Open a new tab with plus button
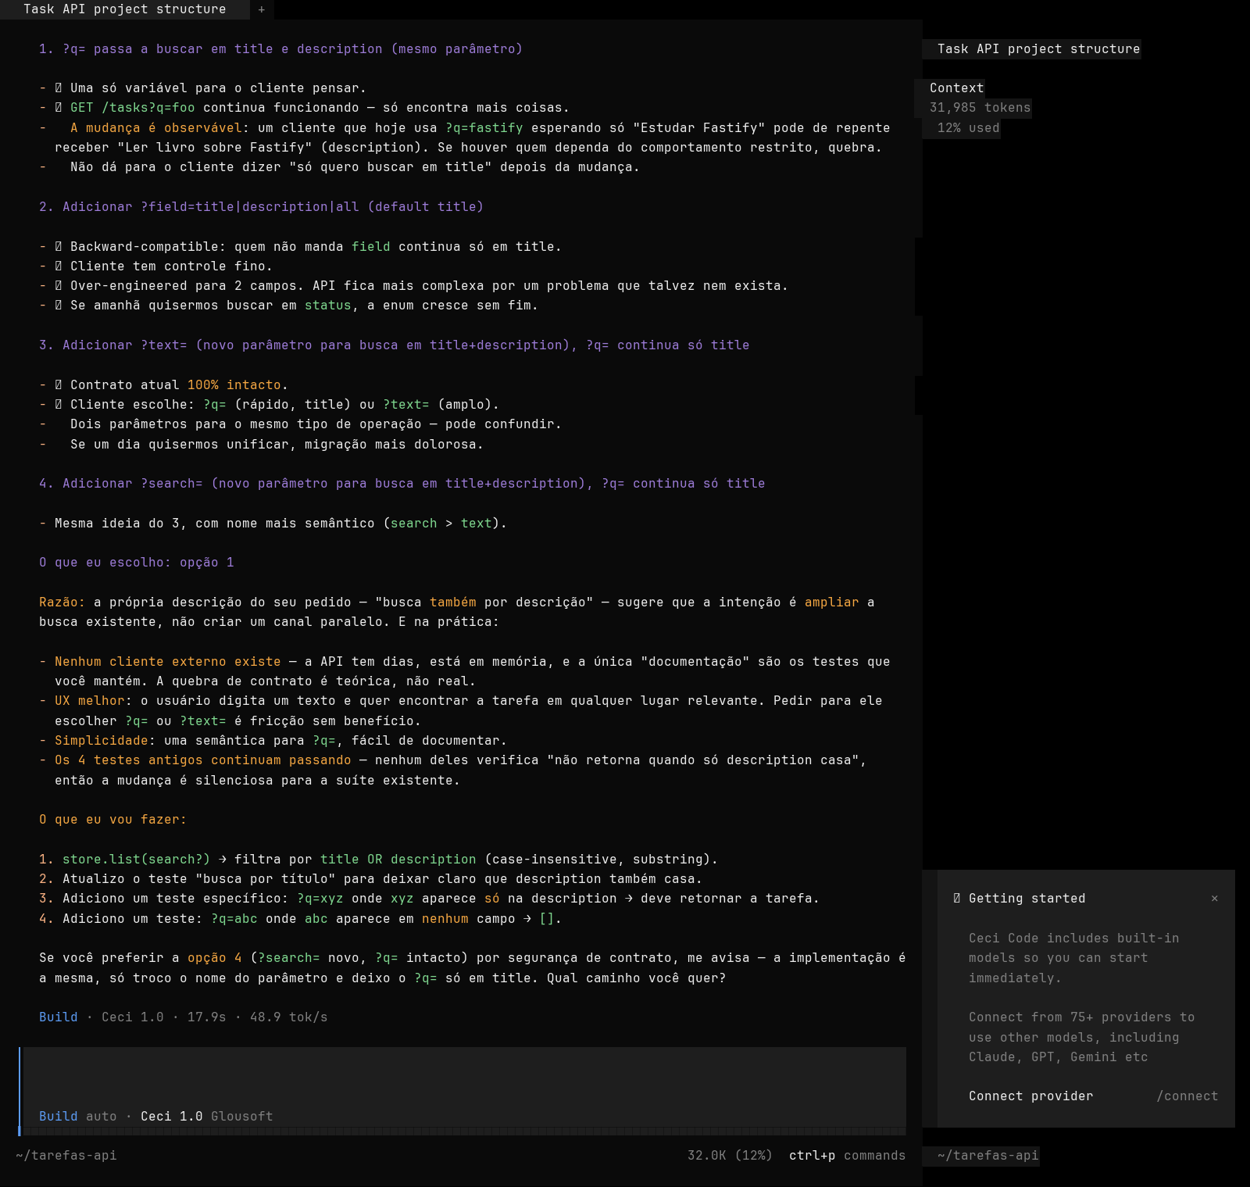This screenshot has height=1187, width=1250. point(262,9)
